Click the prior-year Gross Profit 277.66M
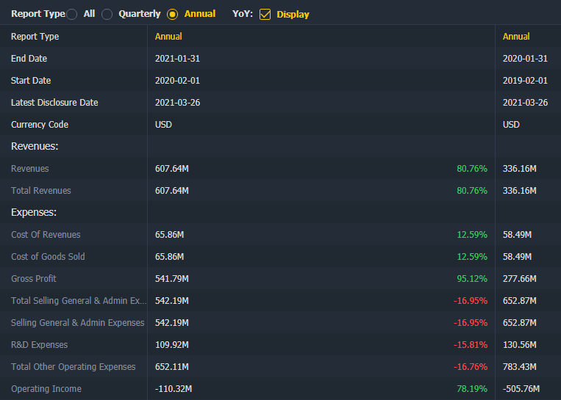This screenshot has width=561, height=400. tap(520, 279)
